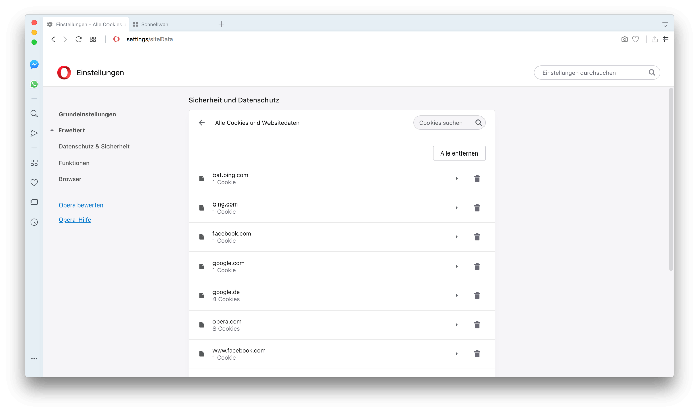Click the bat.bing.com entry name

[x=230, y=175]
